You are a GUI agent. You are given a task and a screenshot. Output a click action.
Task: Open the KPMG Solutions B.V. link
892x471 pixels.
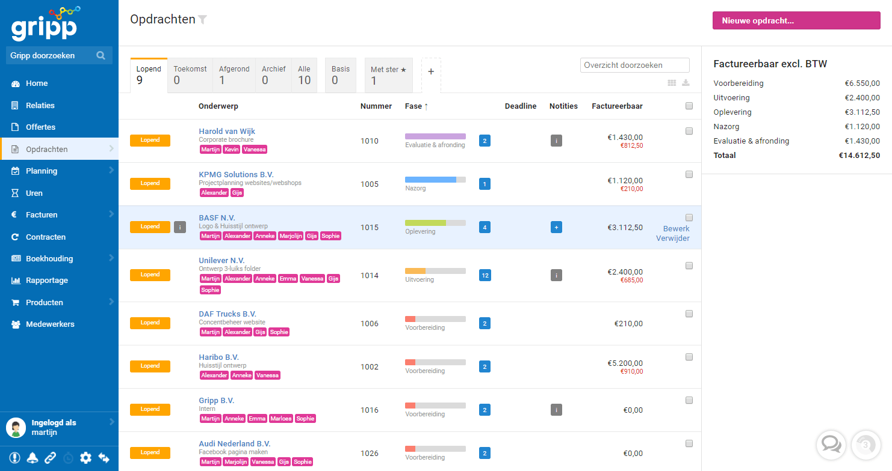point(236,175)
